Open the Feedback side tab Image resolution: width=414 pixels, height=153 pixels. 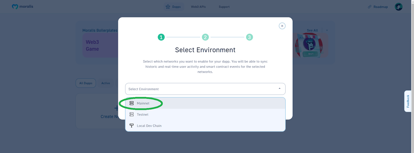coord(408,101)
